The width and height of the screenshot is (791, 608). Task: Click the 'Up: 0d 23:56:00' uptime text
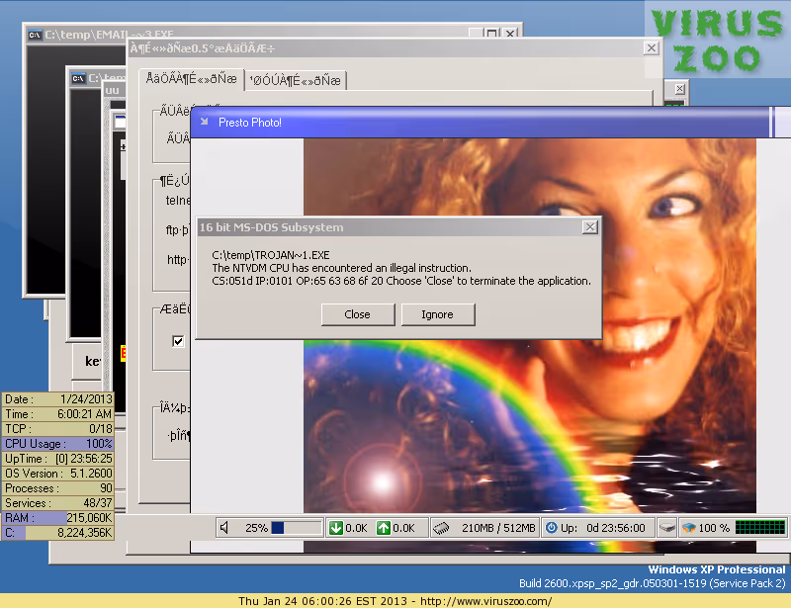tap(603, 528)
